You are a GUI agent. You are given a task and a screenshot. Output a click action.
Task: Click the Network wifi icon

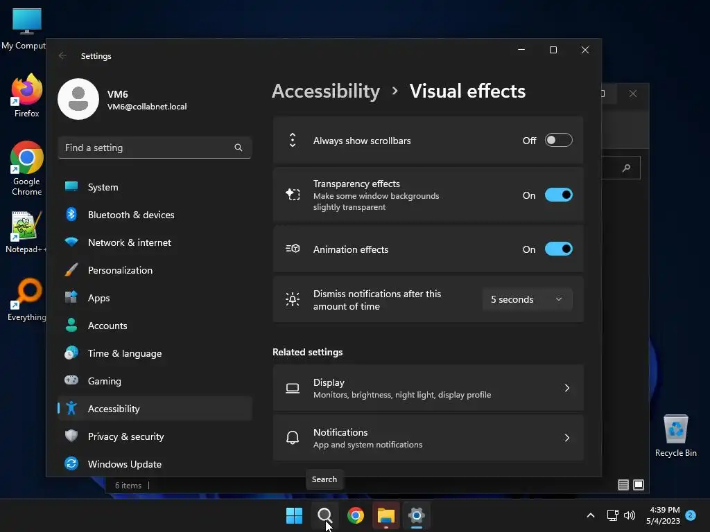pyautogui.click(x=71, y=242)
